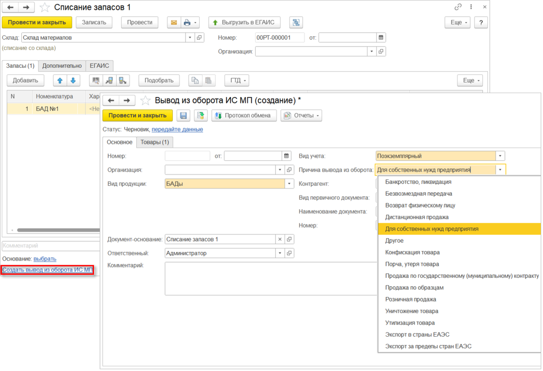Clear Документ-основание with X icon
The image size is (543, 371).
[280, 240]
